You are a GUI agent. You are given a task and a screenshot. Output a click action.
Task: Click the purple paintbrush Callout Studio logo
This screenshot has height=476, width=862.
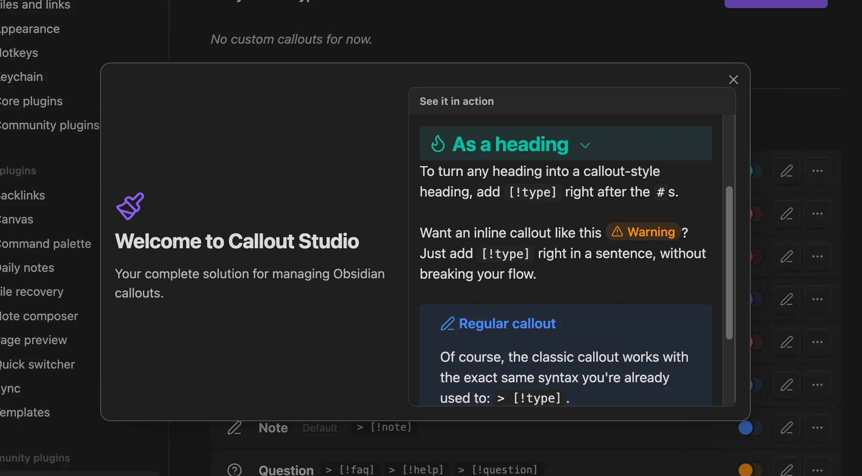pyautogui.click(x=130, y=206)
